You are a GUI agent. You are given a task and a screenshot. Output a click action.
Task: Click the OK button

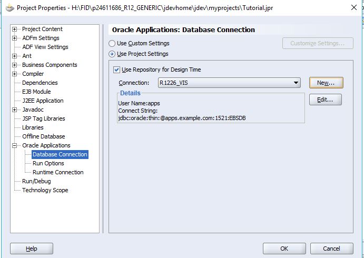coord(284,249)
